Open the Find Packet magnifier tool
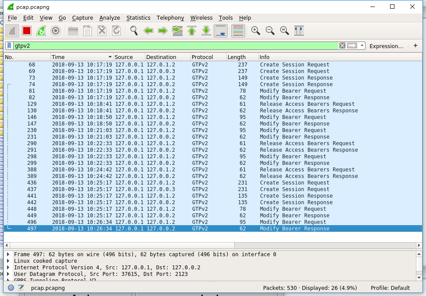The height and width of the screenshot is (296, 426). click(134, 31)
